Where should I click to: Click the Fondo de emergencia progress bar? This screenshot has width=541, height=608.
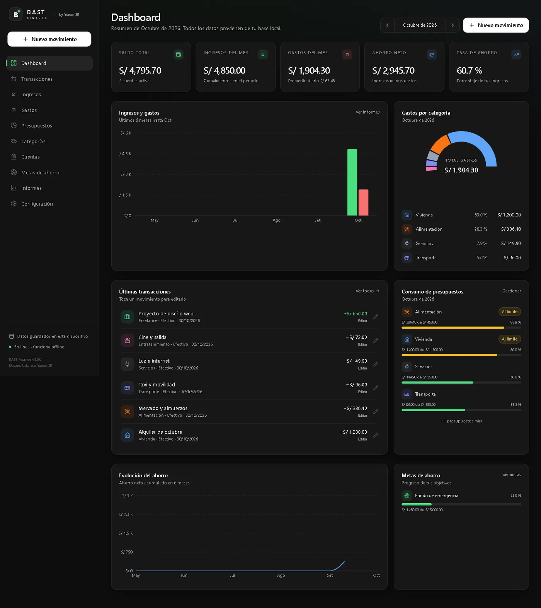tap(461, 504)
